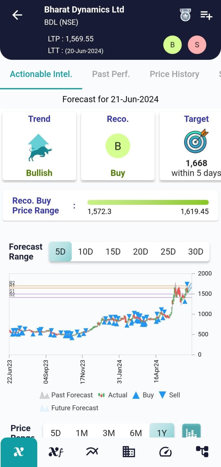Screen dimensions: 221x467
Task: Select the Xf forecast icon in bottom navigation
Action: click(55, 452)
